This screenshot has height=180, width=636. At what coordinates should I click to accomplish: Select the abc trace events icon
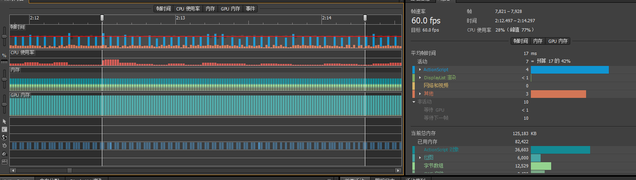pos(4,161)
